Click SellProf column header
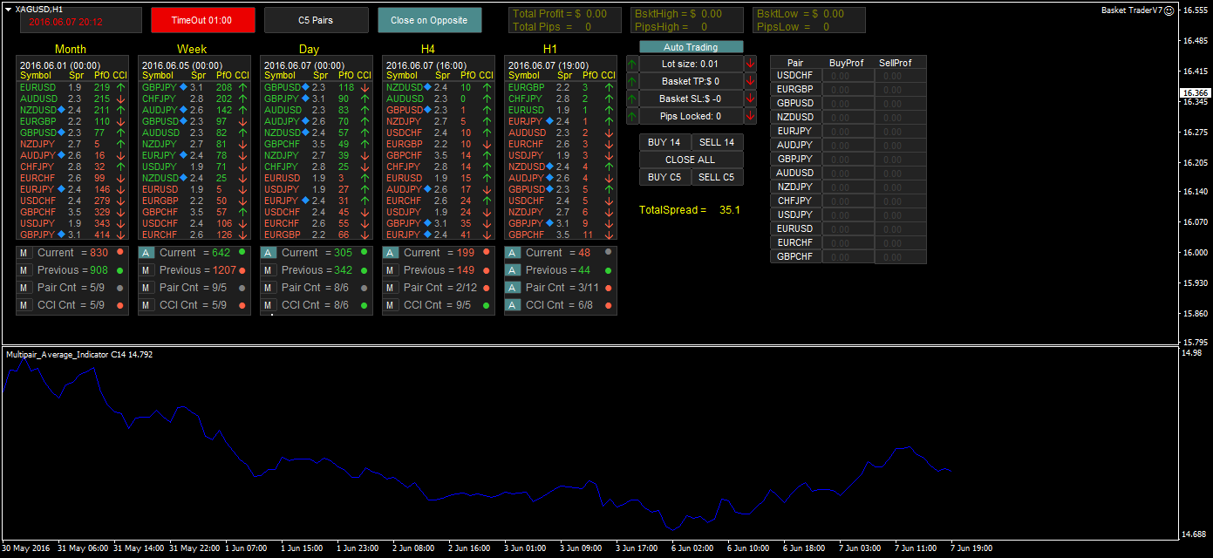The height and width of the screenshot is (558, 1213). pyautogui.click(x=895, y=63)
